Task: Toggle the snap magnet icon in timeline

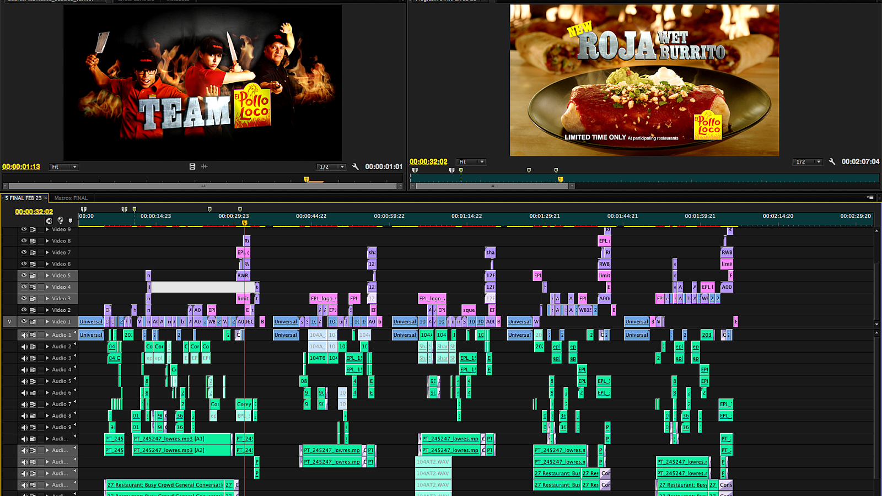Action: coord(49,220)
